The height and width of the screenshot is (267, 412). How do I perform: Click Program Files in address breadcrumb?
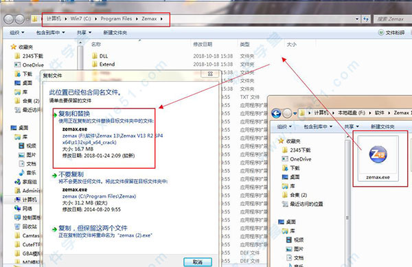[116, 19]
